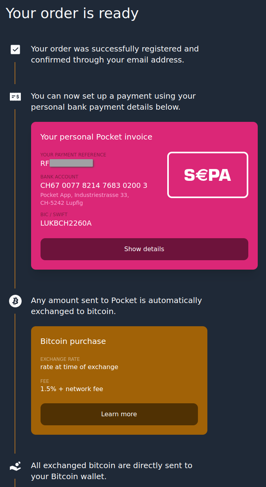Click the hand holding coin wallet icon

pos(15,466)
